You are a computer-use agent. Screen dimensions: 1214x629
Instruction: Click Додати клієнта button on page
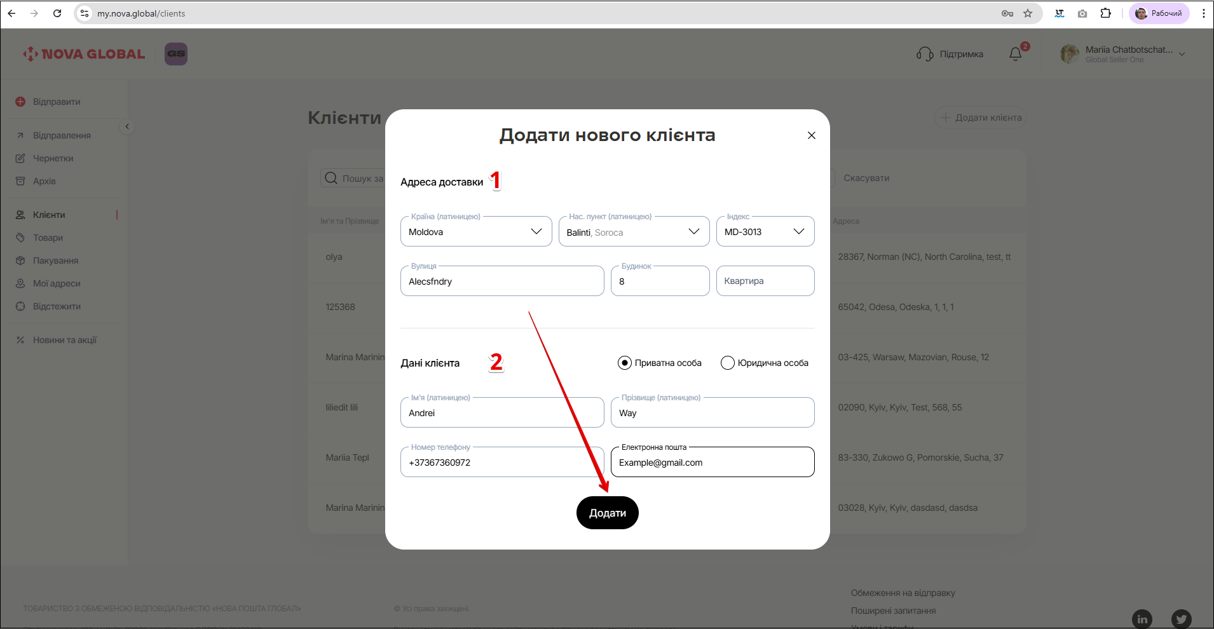point(980,118)
